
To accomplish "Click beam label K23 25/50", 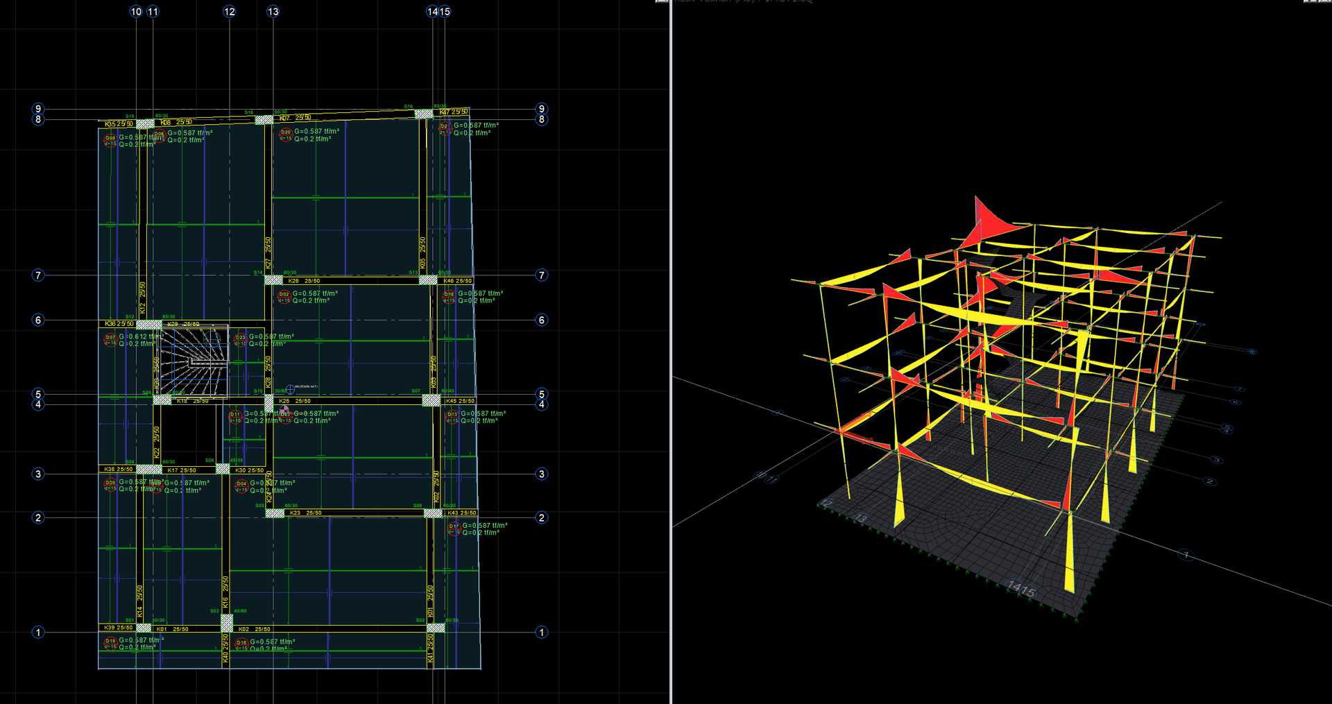I will click(305, 513).
